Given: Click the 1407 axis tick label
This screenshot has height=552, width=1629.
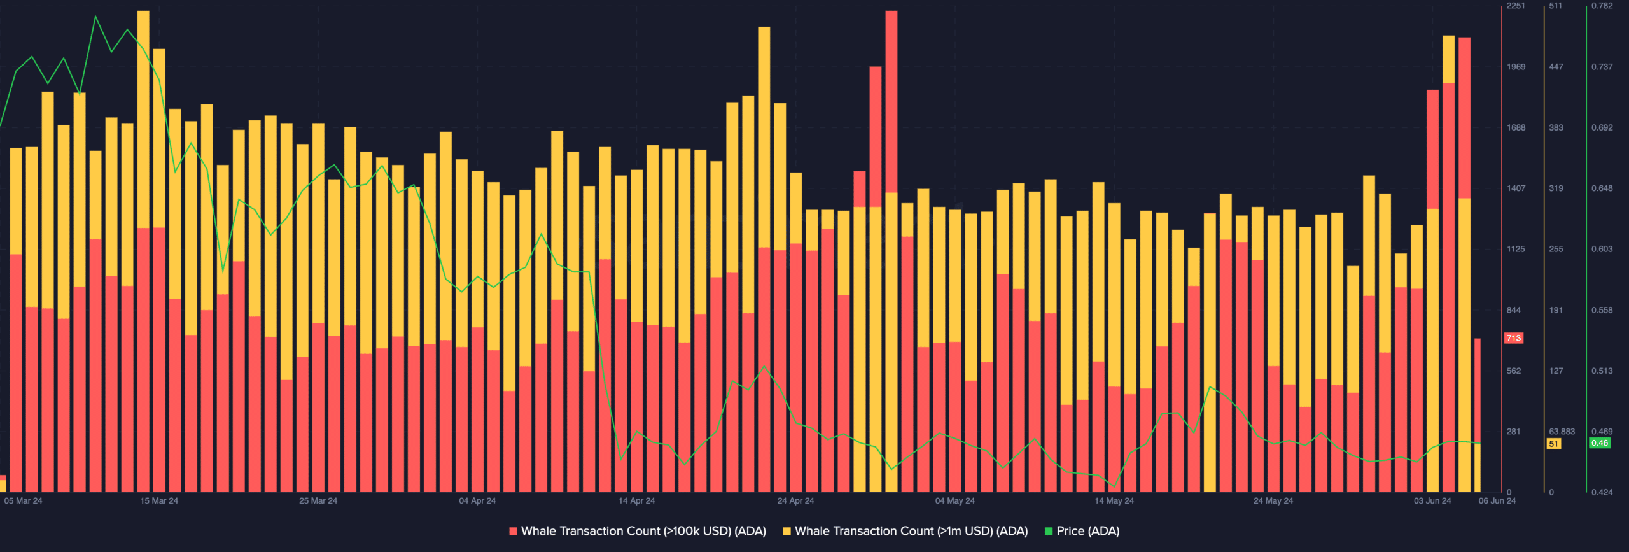Looking at the screenshot, I should [1516, 188].
